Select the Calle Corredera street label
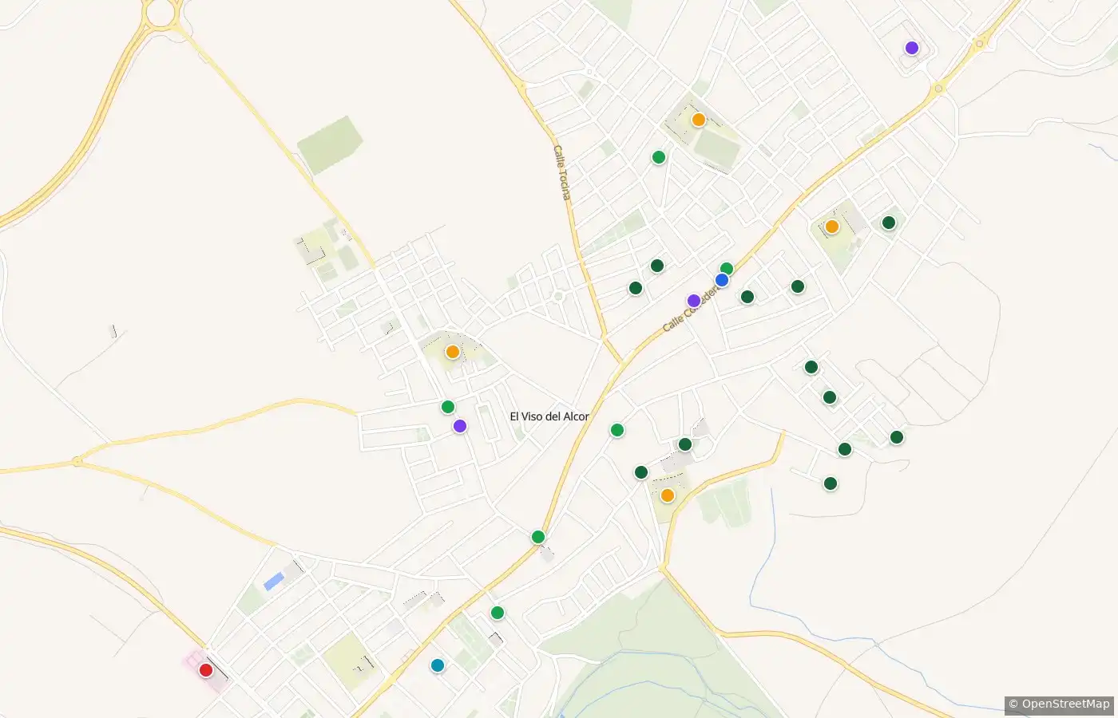1118x718 pixels. (692, 308)
